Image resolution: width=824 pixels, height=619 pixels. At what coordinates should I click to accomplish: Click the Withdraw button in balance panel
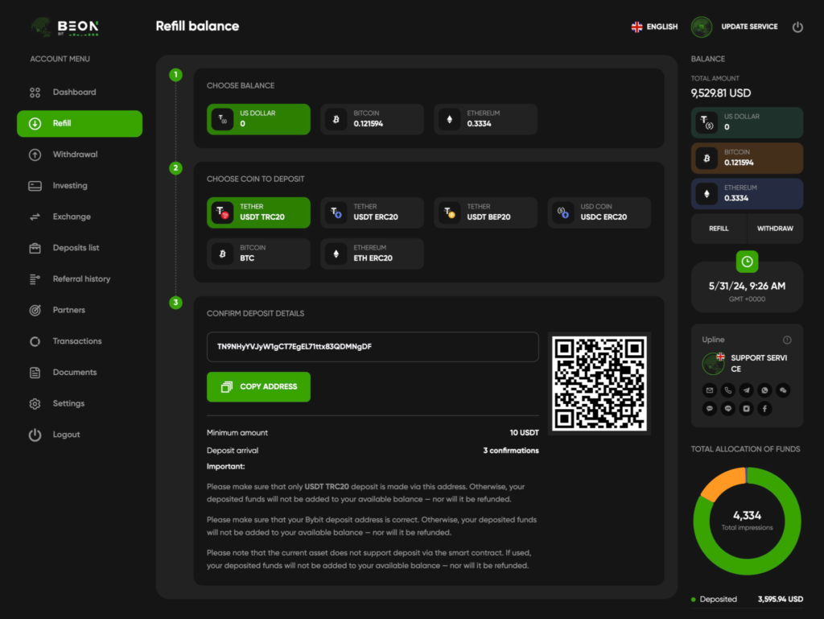[775, 229]
